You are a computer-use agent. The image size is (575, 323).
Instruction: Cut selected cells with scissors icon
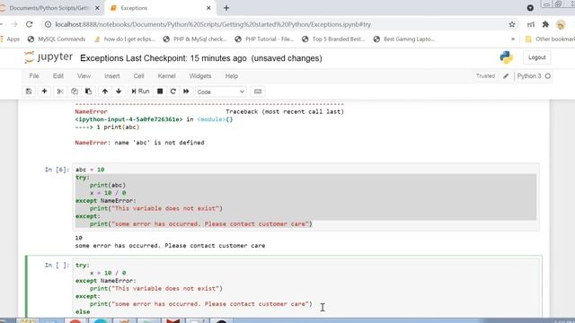pyautogui.click(x=60, y=92)
